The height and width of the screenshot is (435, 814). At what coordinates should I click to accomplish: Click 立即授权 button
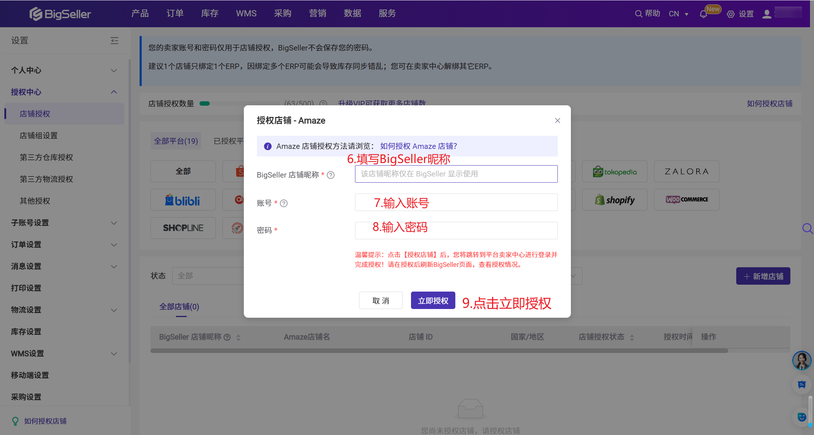pos(433,301)
